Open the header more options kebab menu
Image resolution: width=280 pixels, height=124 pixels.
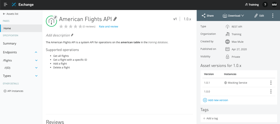(273, 16)
